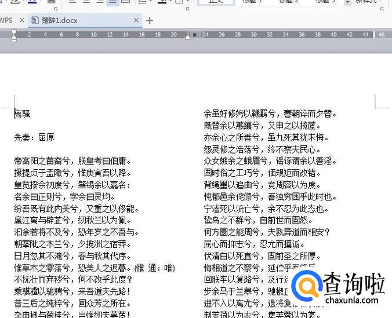Click line 何方圜之能周兮，夫孰异道而相安
Screen dimensions: 392x318
point(267,232)
